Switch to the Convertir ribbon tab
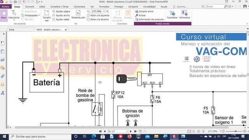The height and width of the screenshot is (140, 249). coord(30,7)
